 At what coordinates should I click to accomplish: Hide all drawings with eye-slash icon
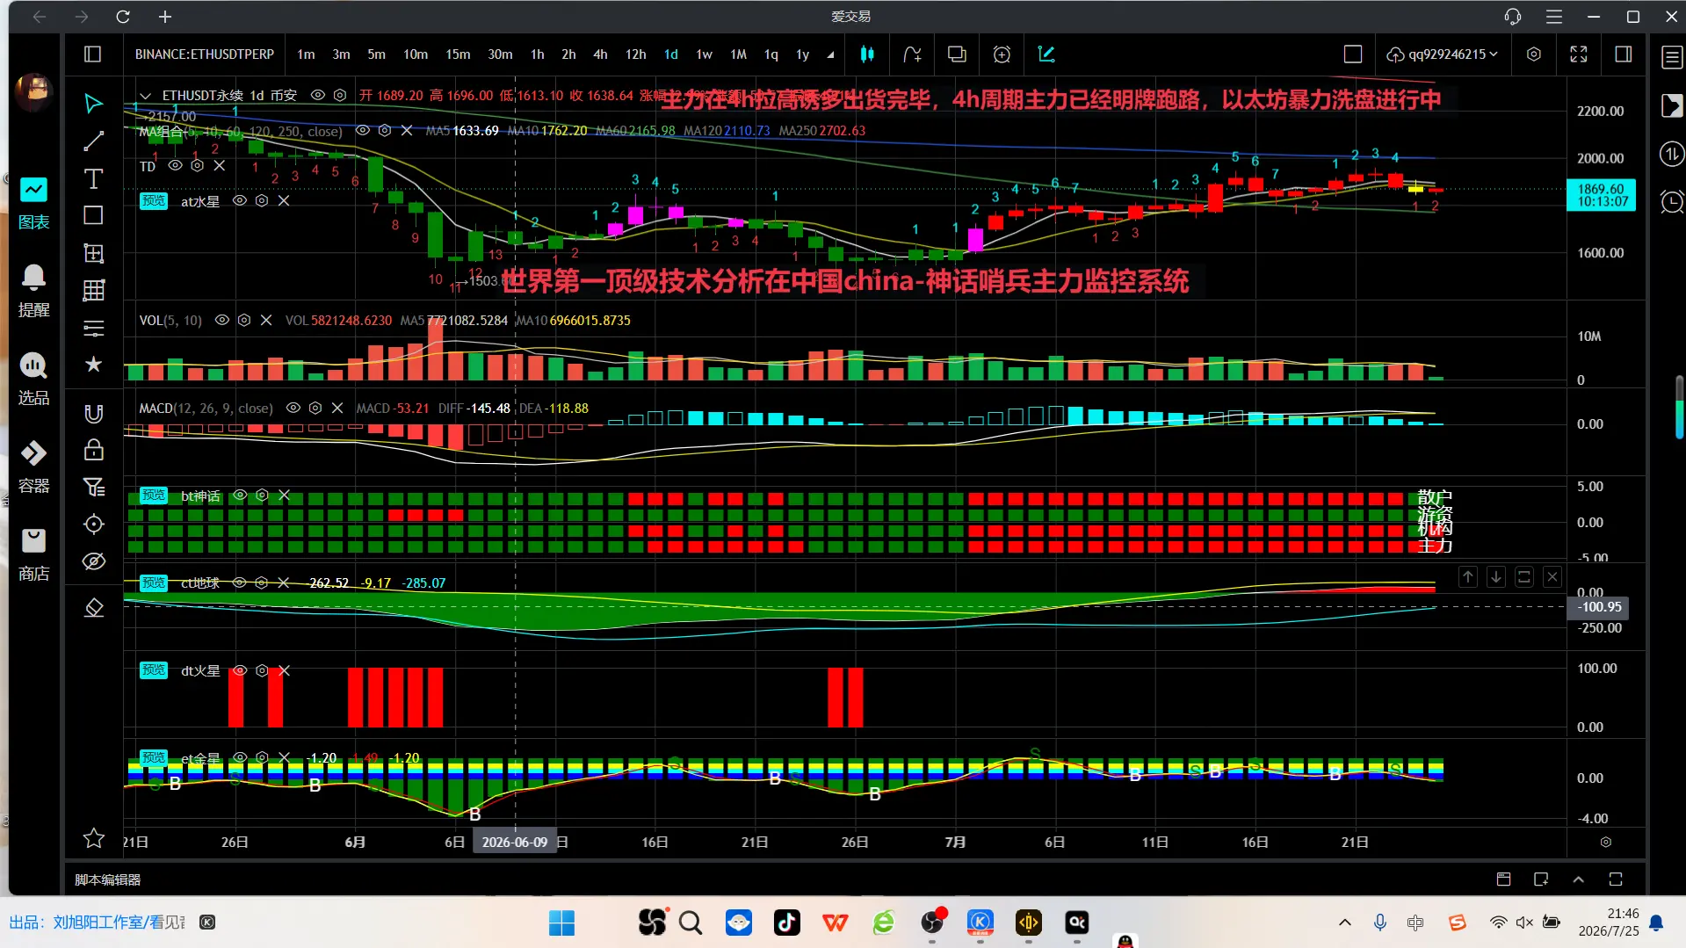pos(93,561)
